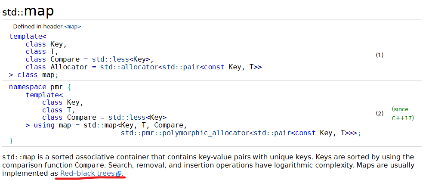Click the const keyword in first declaration

point(214,67)
